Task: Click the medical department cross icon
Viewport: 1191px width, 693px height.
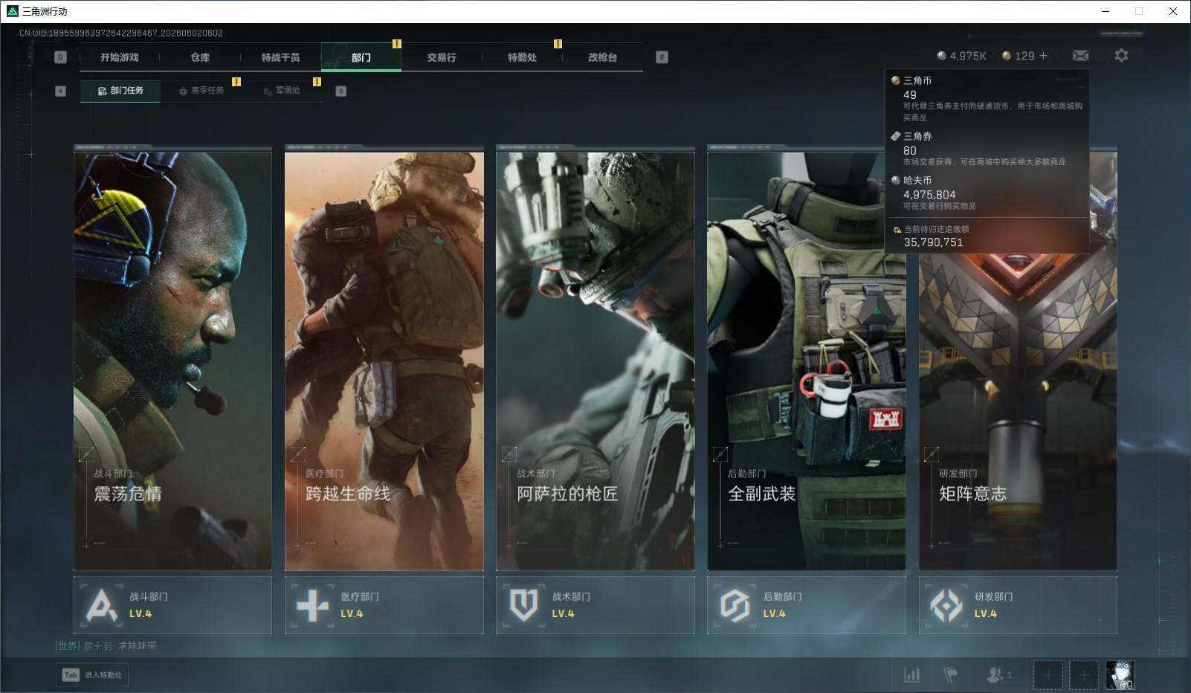Action: 312,605
